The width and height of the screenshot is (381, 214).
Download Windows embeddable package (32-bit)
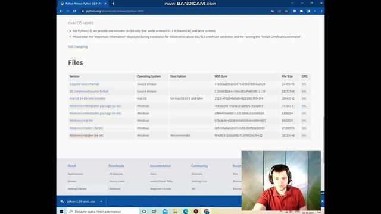point(95,106)
